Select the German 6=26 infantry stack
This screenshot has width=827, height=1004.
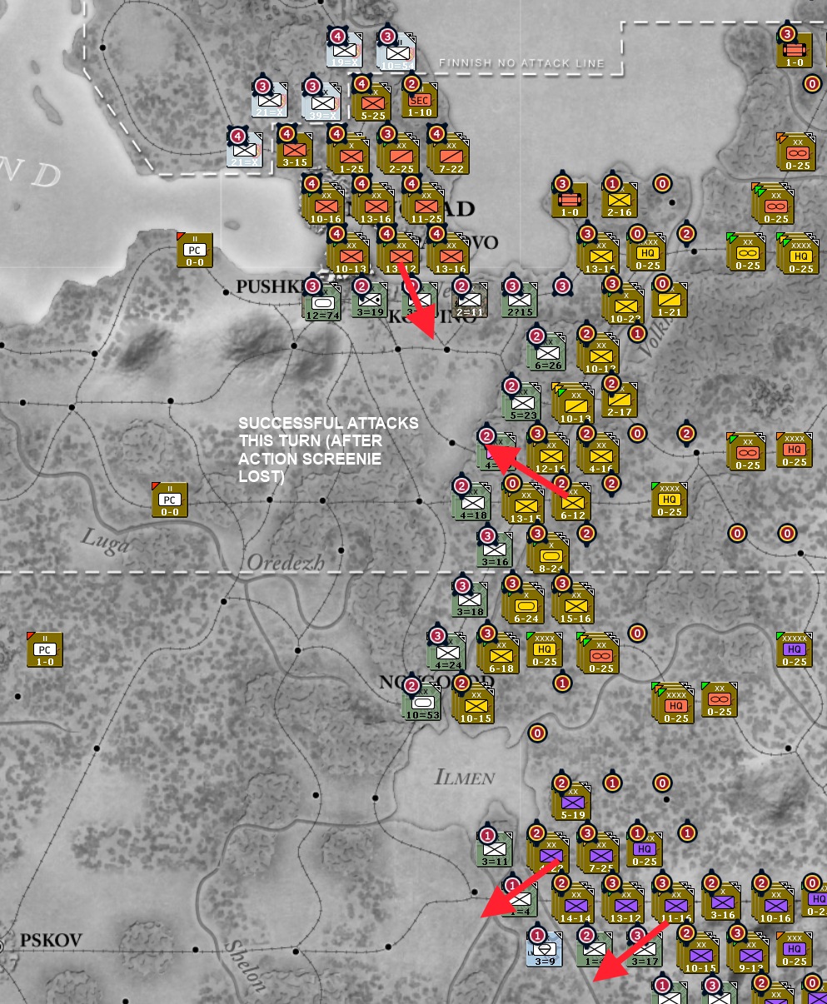pos(547,352)
